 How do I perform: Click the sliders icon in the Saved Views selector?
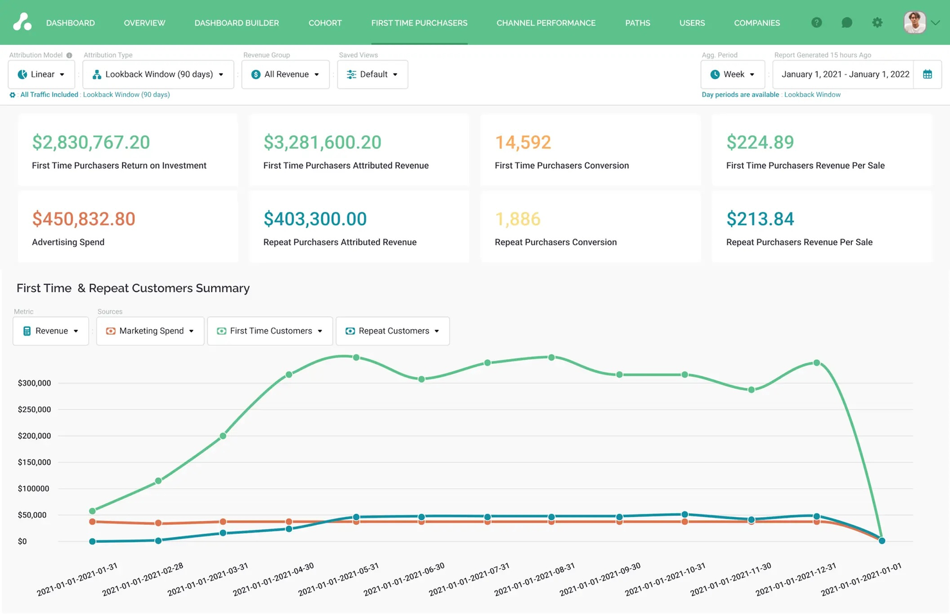coord(351,74)
